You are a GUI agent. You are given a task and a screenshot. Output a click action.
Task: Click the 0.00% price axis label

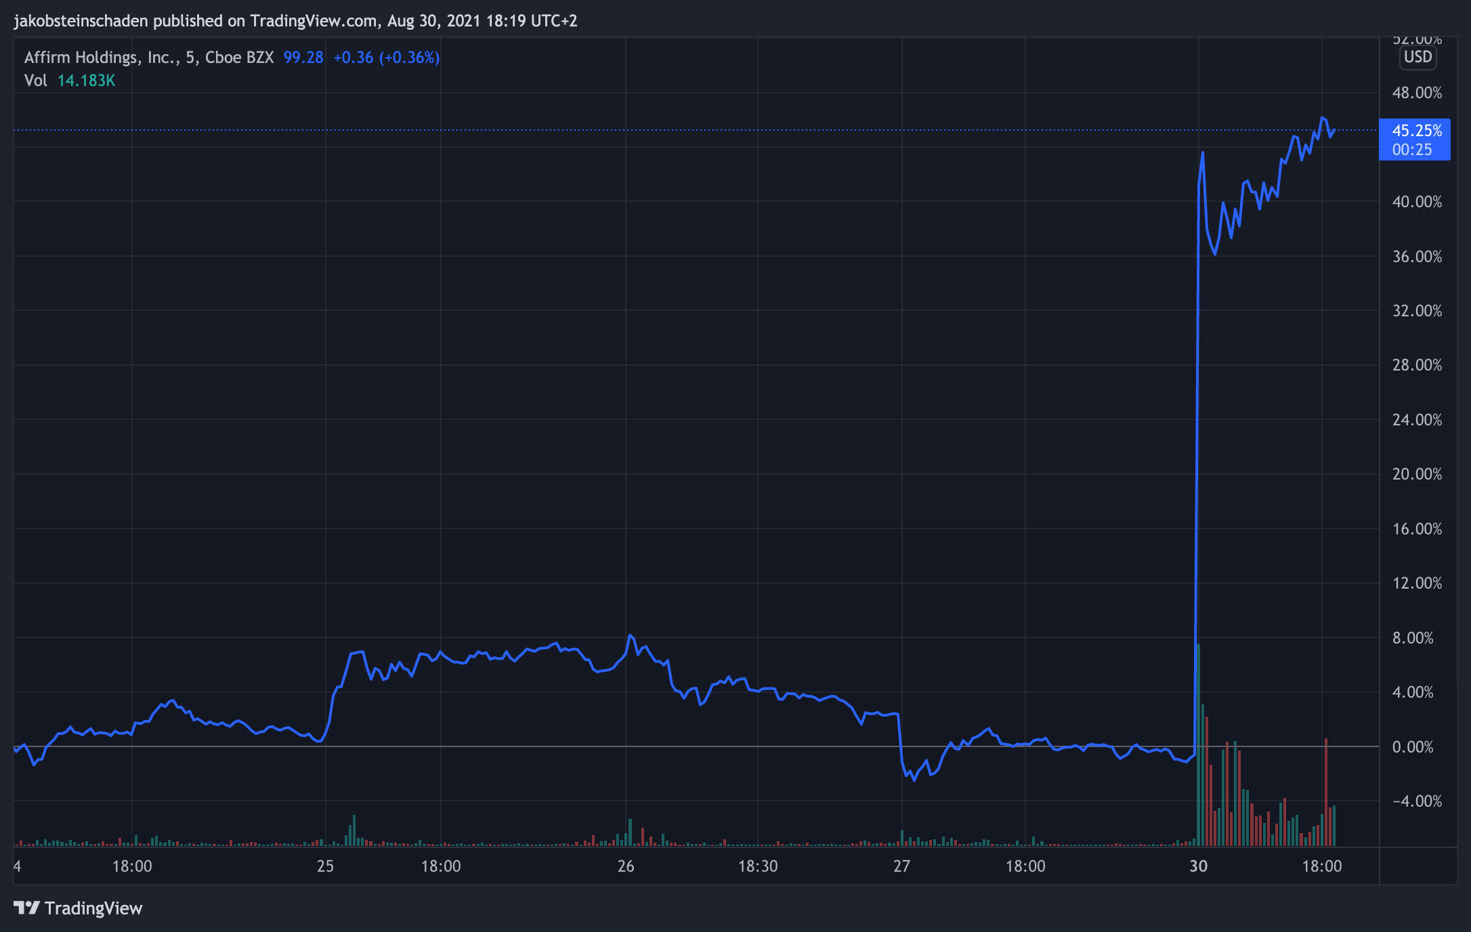(1413, 747)
